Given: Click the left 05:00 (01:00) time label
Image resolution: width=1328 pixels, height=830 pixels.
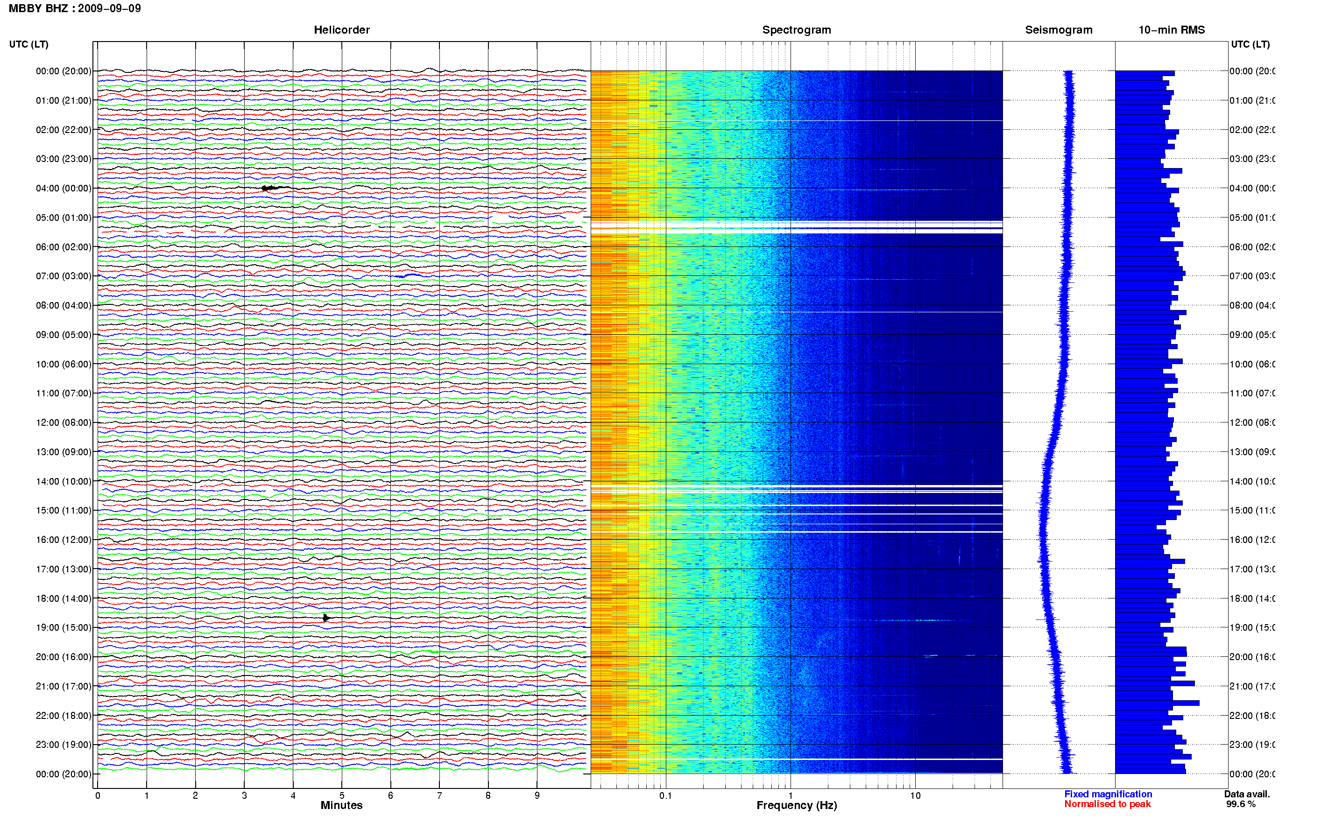Looking at the screenshot, I should [x=63, y=218].
